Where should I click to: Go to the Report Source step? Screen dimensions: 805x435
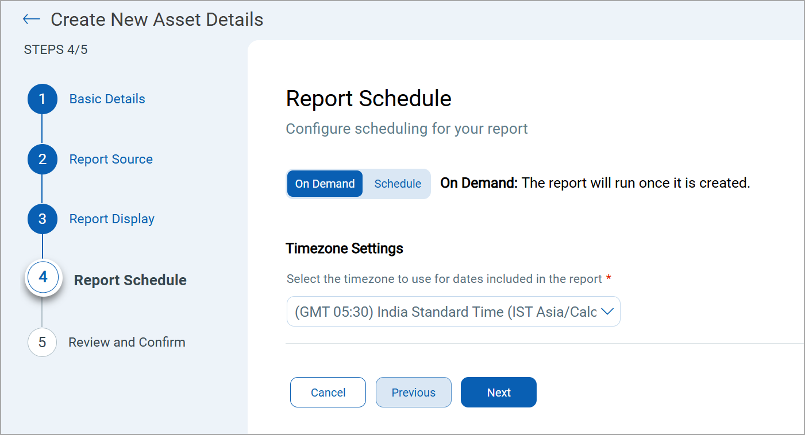111,159
